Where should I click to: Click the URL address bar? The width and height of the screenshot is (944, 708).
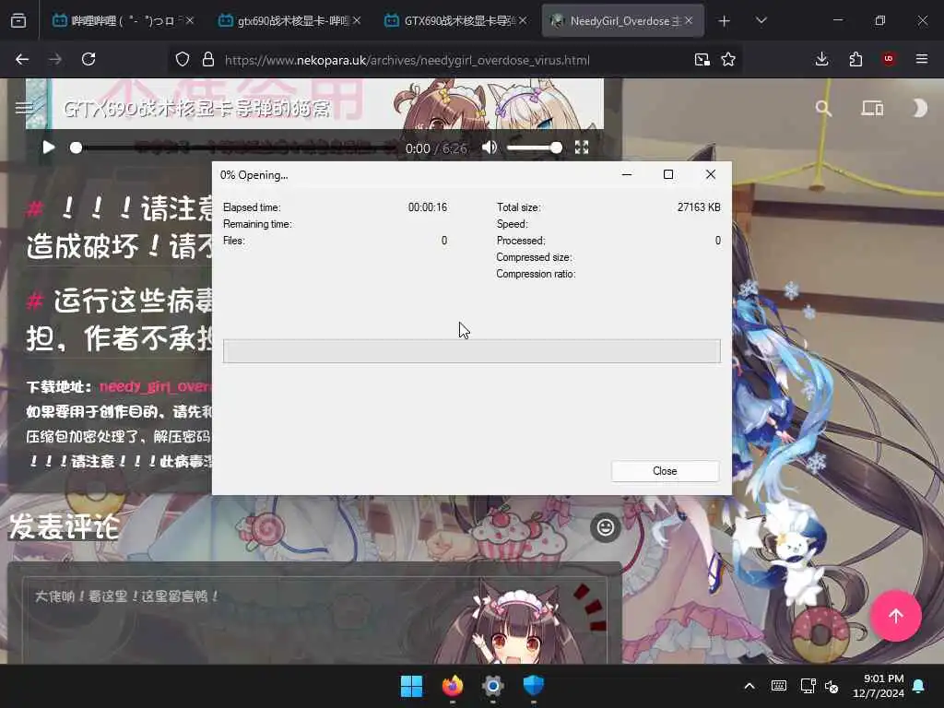[454, 60]
